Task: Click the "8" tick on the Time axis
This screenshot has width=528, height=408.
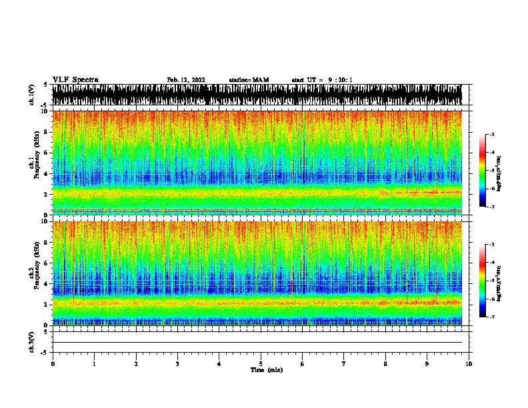Action: pos(385,364)
